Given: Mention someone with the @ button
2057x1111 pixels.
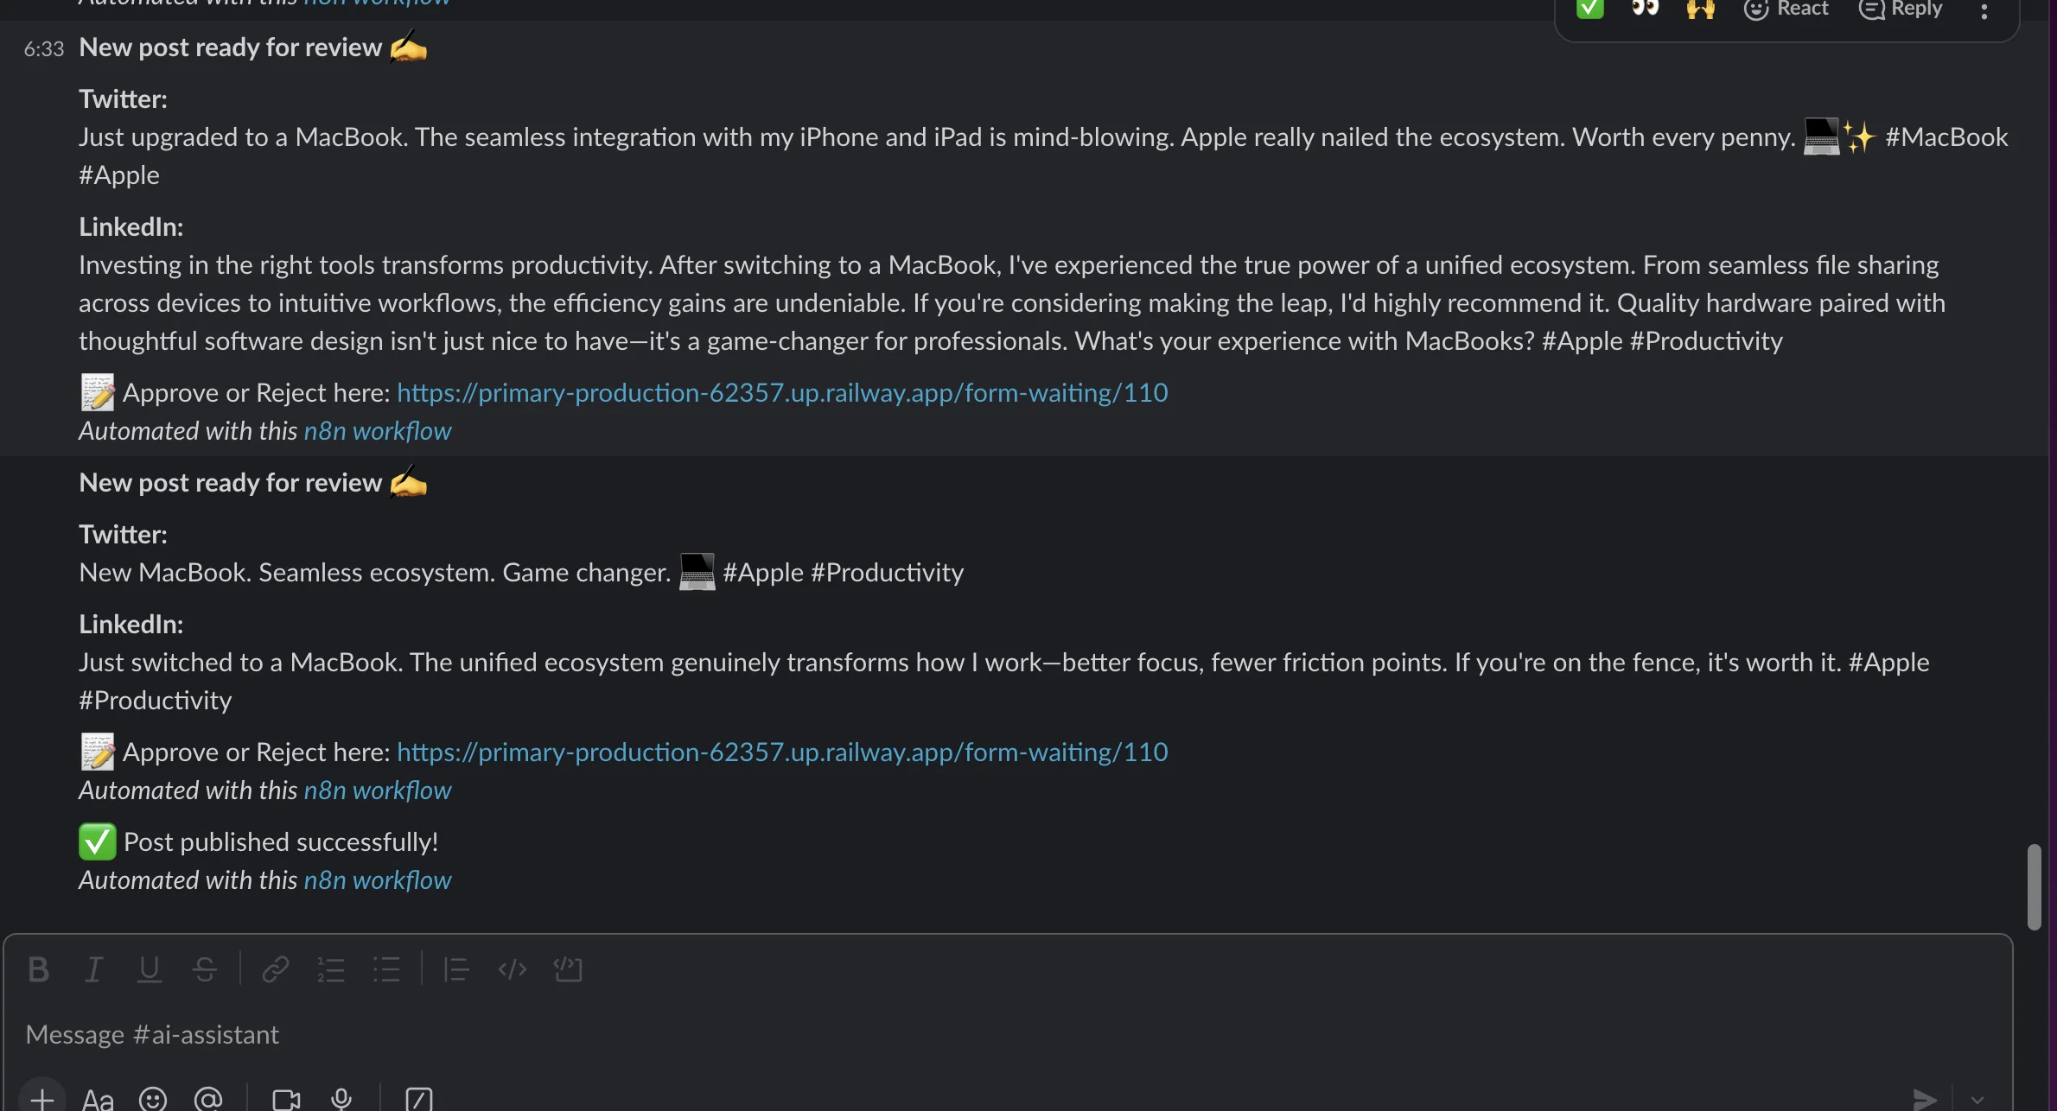Looking at the screenshot, I should pos(208,1099).
